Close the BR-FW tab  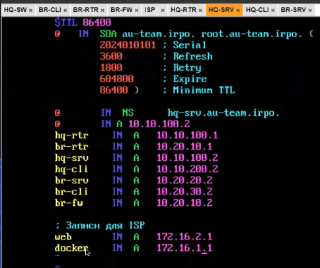(137, 11)
